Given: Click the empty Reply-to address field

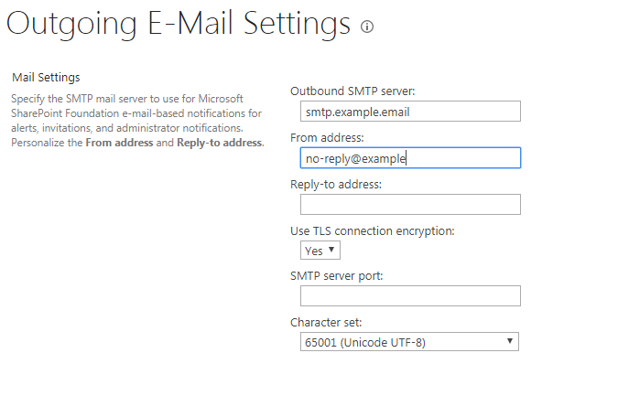Looking at the screenshot, I should (x=410, y=204).
